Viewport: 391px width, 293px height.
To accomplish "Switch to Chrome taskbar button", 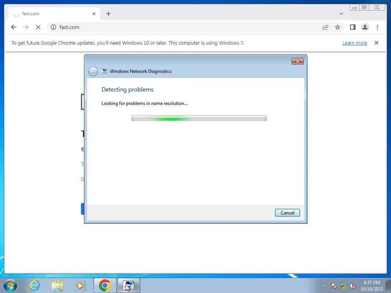I will (105, 285).
